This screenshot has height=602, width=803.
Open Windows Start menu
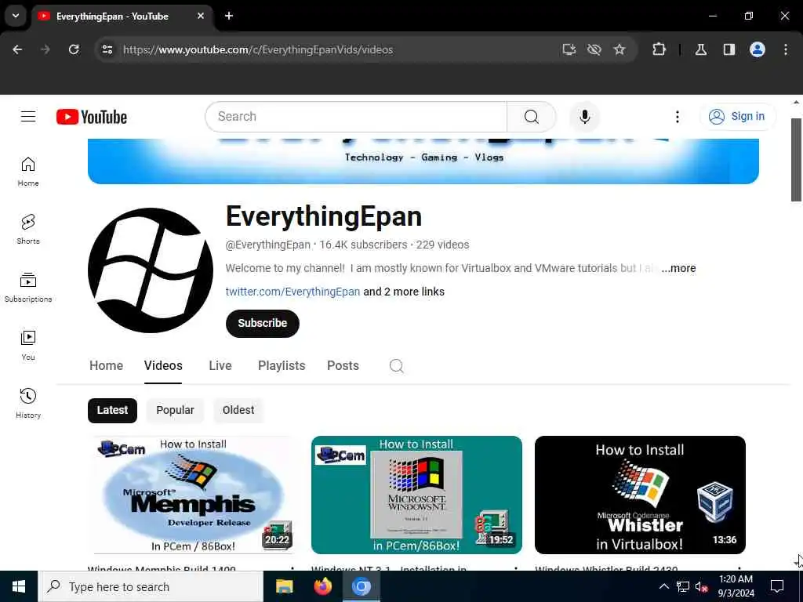point(19,586)
